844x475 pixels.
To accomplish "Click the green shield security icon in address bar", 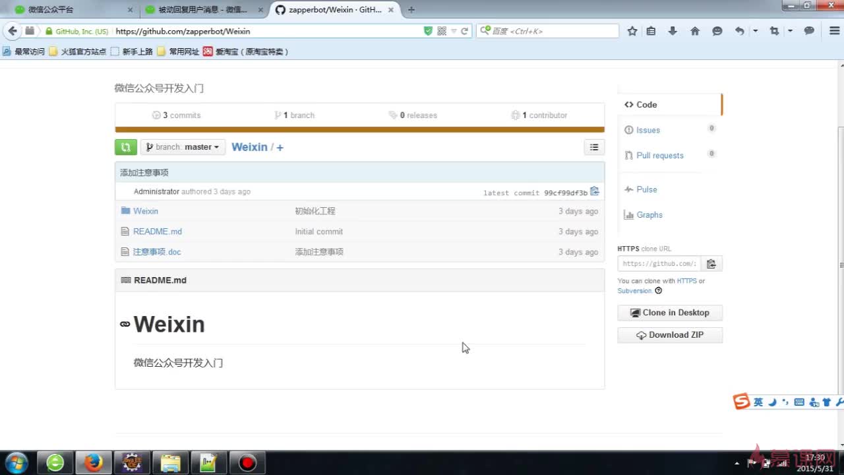I will [x=428, y=31].
